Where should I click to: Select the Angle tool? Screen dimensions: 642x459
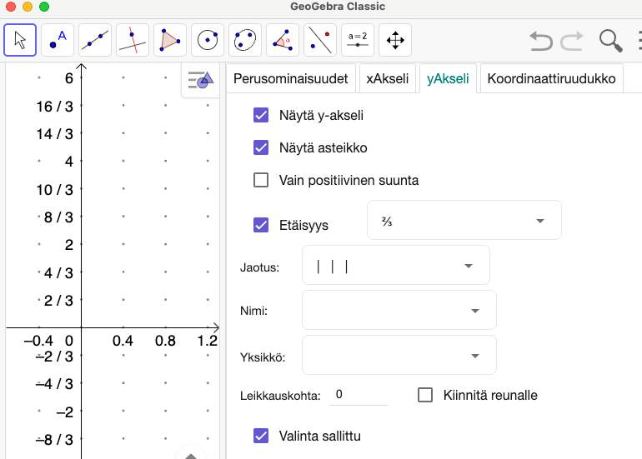point(283,39)
